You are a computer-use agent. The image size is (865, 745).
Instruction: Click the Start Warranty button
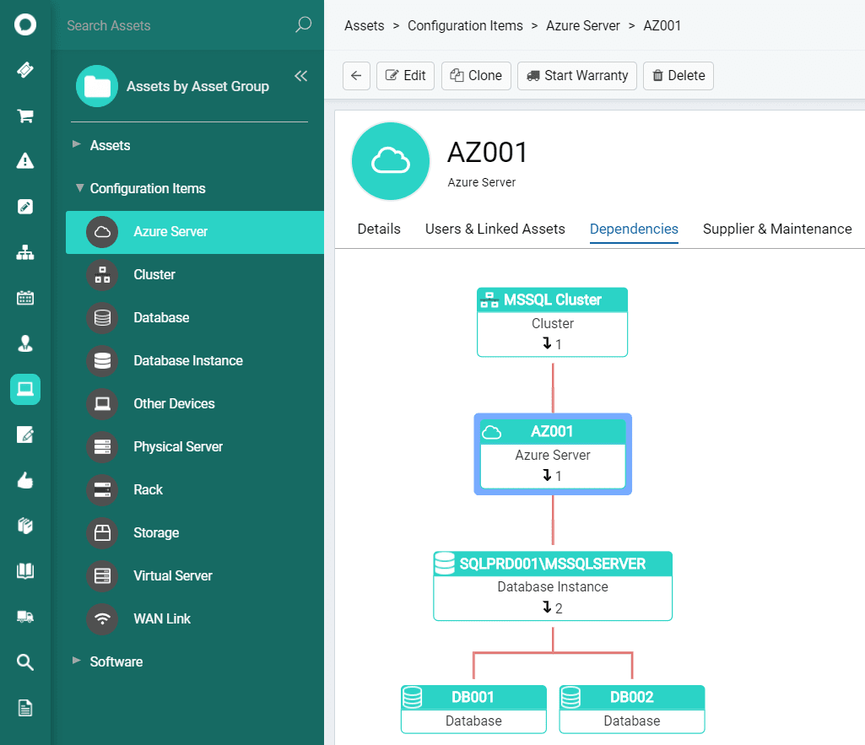pos(576,75)
